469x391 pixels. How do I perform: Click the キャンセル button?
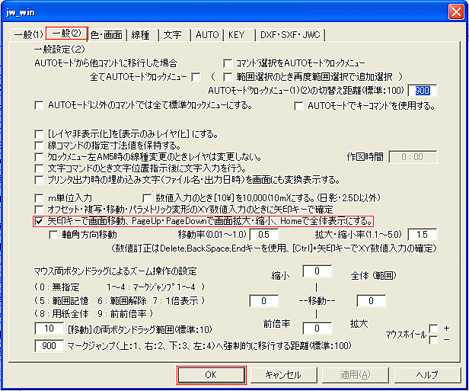[x=283, y=375]
